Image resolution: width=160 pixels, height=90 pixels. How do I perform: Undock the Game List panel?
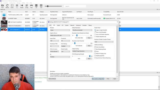pos(157,9)
